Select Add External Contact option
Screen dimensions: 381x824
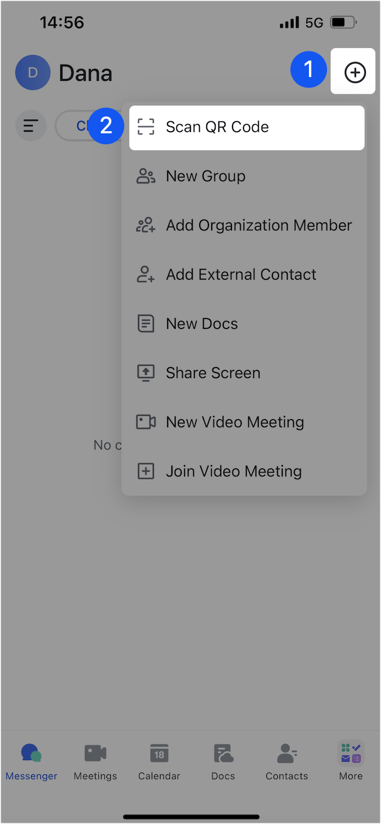pyautogui.click(x=241, y=275)
